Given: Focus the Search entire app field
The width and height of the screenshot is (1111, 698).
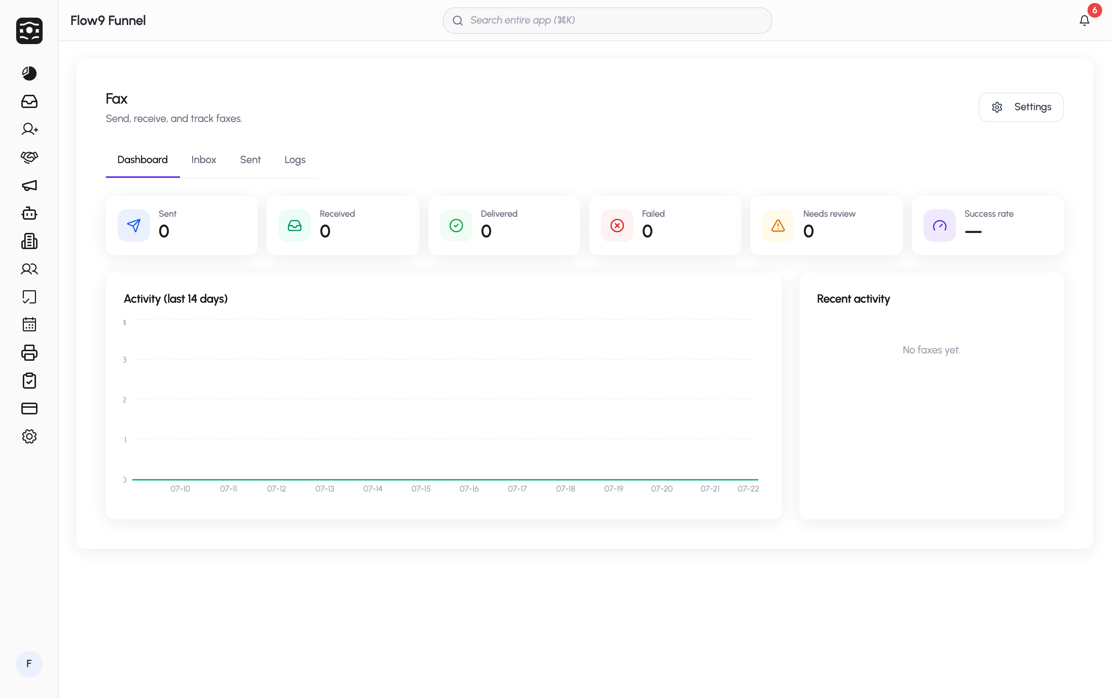Looking at the screenshot, I should (607, 20).
